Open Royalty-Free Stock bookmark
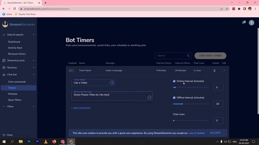Screen dimensions: 259x145 [x=26, y=14]
